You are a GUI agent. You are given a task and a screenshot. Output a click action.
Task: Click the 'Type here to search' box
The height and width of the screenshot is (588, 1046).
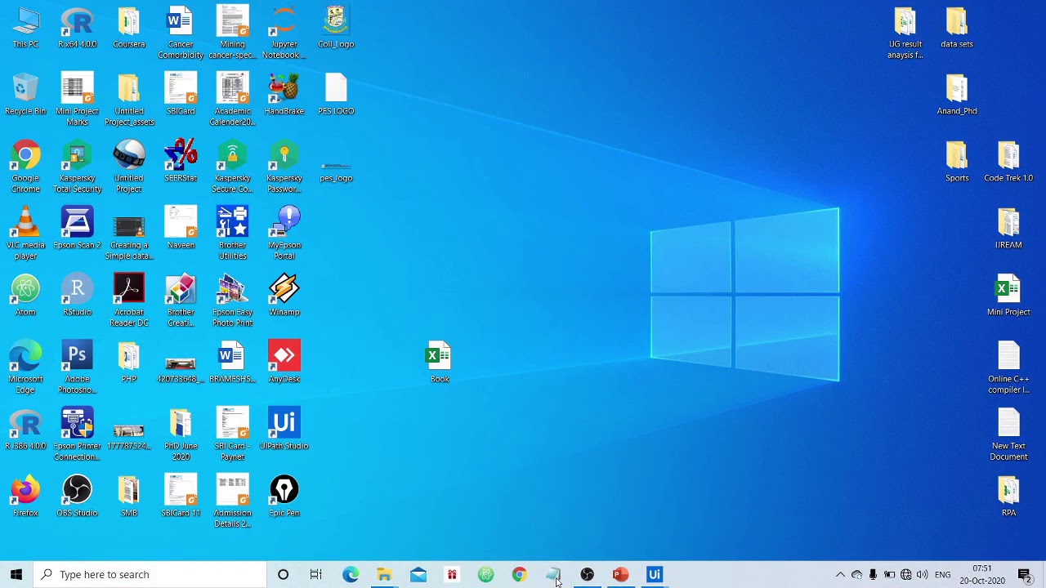(x=150, y=574)
